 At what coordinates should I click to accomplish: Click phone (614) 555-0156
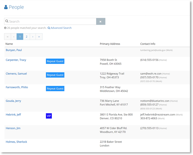click(149, 60)
